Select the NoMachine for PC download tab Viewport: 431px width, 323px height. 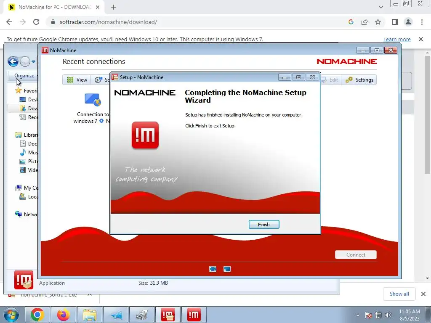click(x=54, y=7)
